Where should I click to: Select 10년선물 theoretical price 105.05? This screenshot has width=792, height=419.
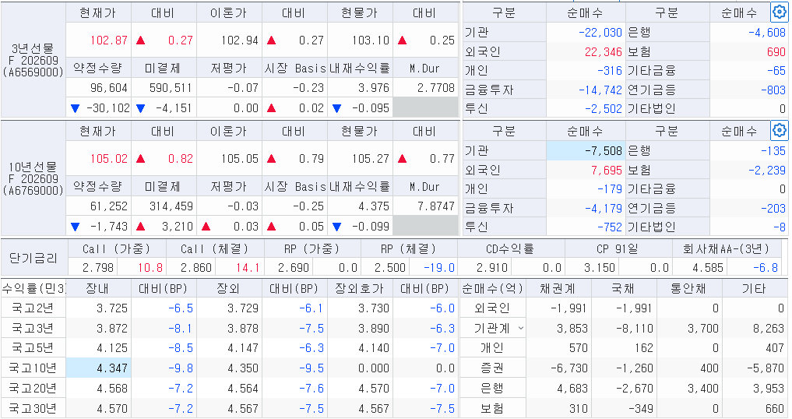point(239,158)
